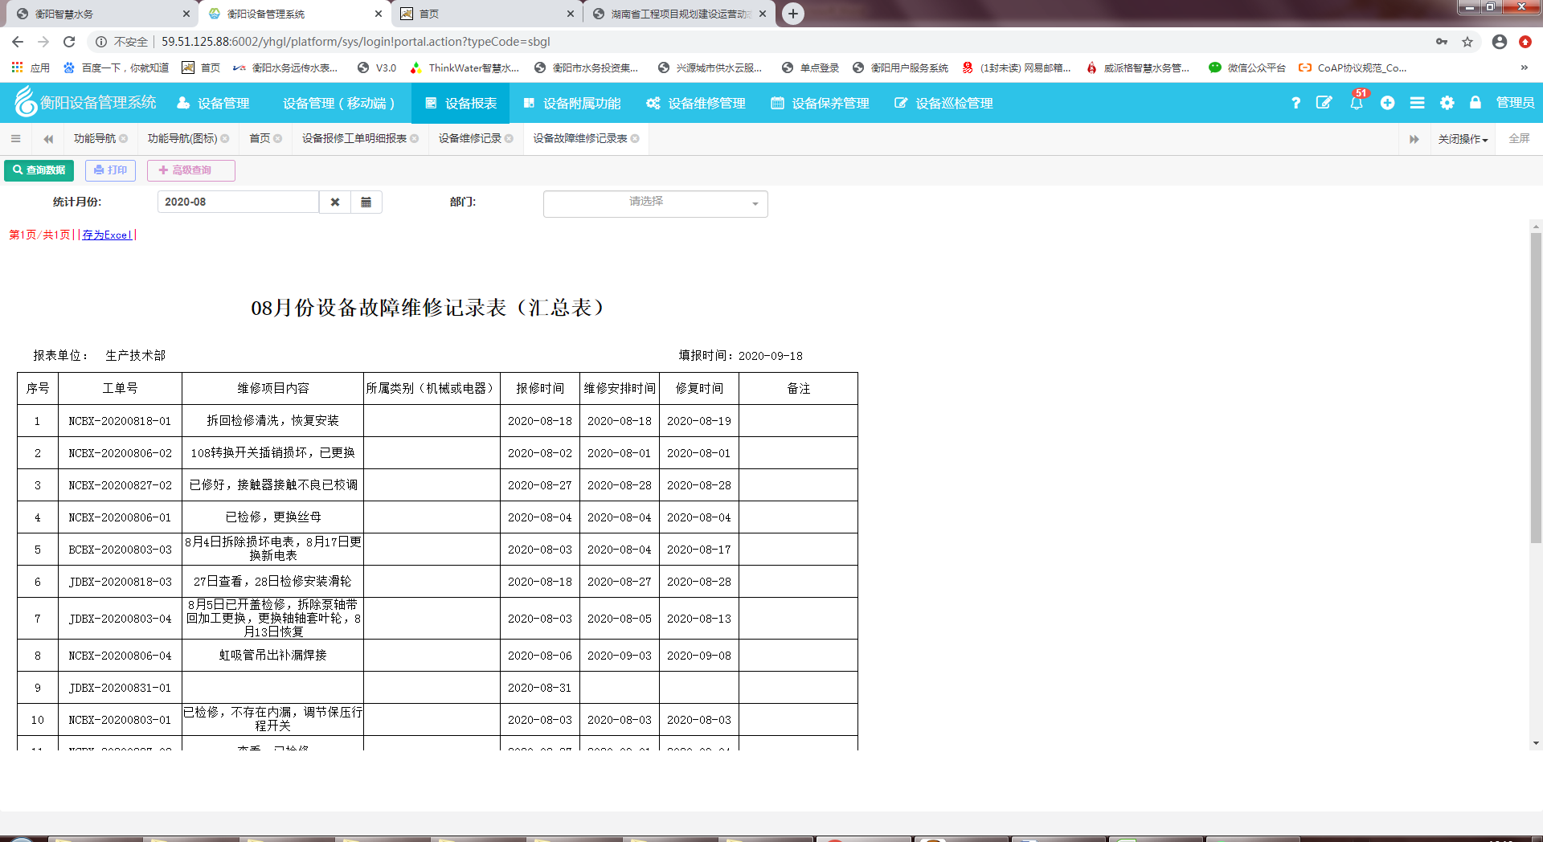
Task: Open the 关闭操作 dropdown menu
Action: click(1462, 139)
